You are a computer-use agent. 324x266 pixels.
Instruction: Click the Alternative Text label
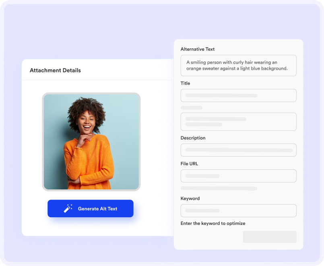(198, 49)
